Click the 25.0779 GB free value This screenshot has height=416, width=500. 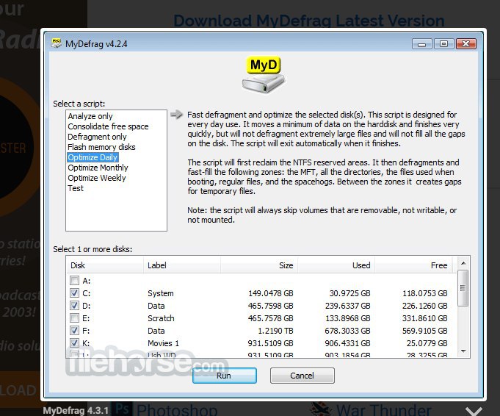427,343
